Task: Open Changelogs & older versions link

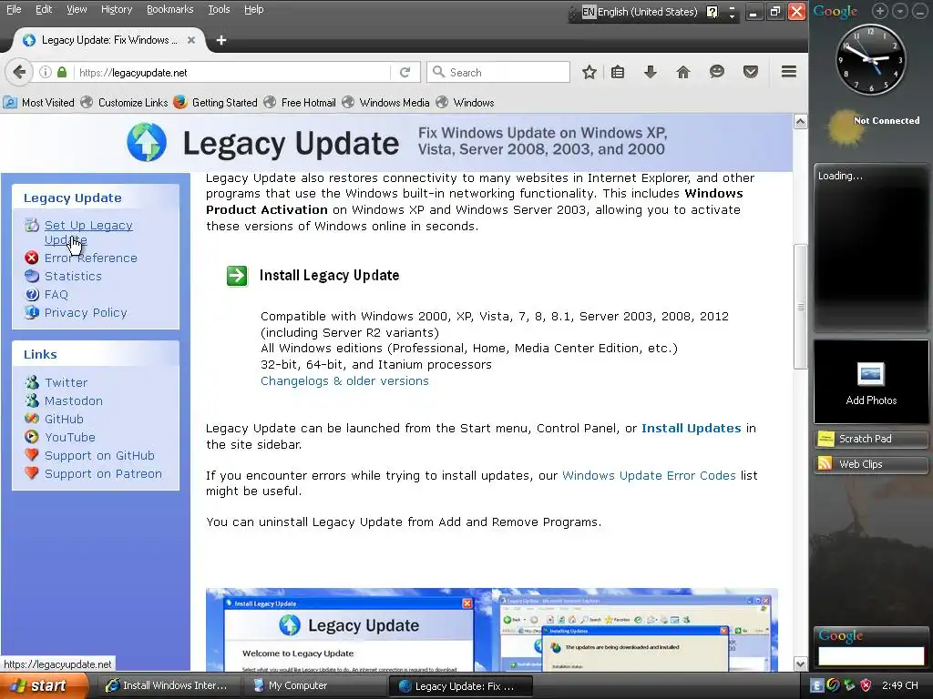Action: (344, 381)
